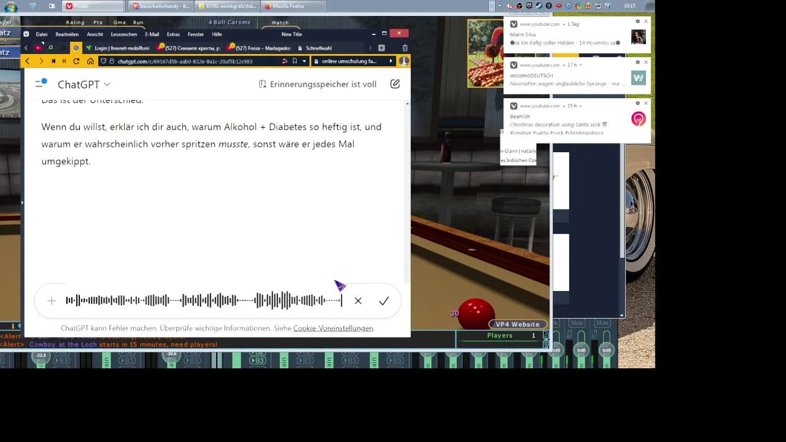
Task: Dismiss the wocomoDEUTSCH notification
Action: point(646,62)
